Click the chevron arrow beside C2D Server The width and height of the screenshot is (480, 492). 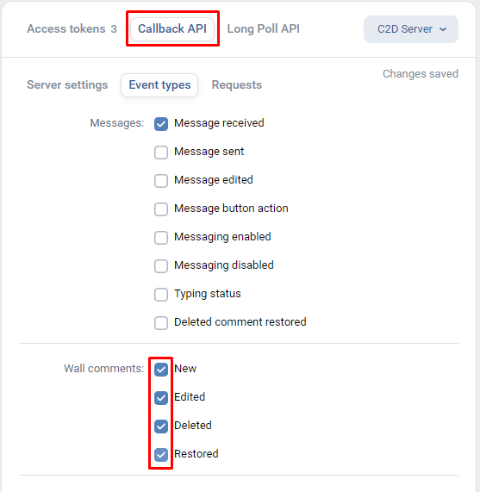pos(443,29)
